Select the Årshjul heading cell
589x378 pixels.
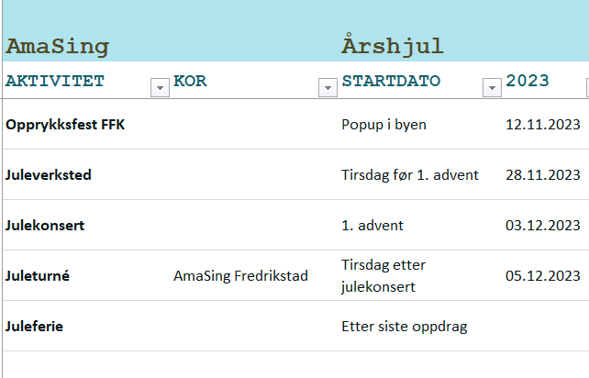(x=392, y=46)
